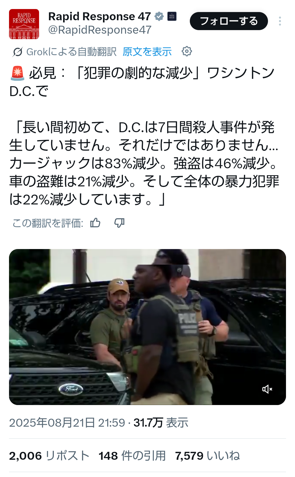This screenshot has height=477, width=295.
Task: Click the blue verified checkmark badge
Action: 159,16
